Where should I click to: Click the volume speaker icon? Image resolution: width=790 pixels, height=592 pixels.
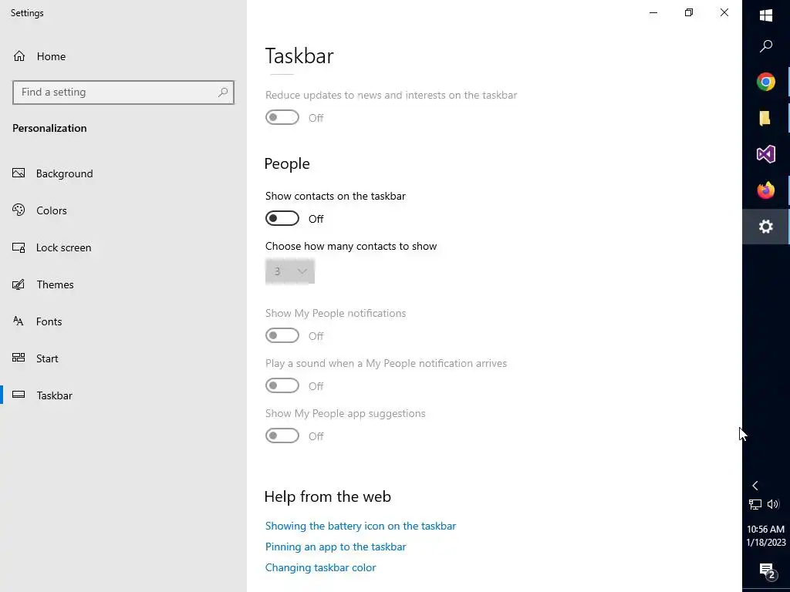tap(773, 504)
